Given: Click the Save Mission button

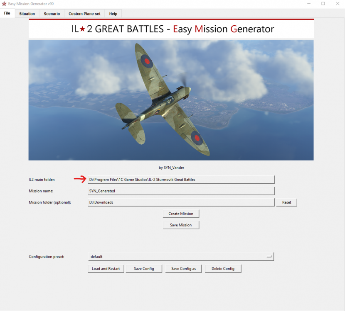Looking at the screenshot, I should (x=181, y=225).
